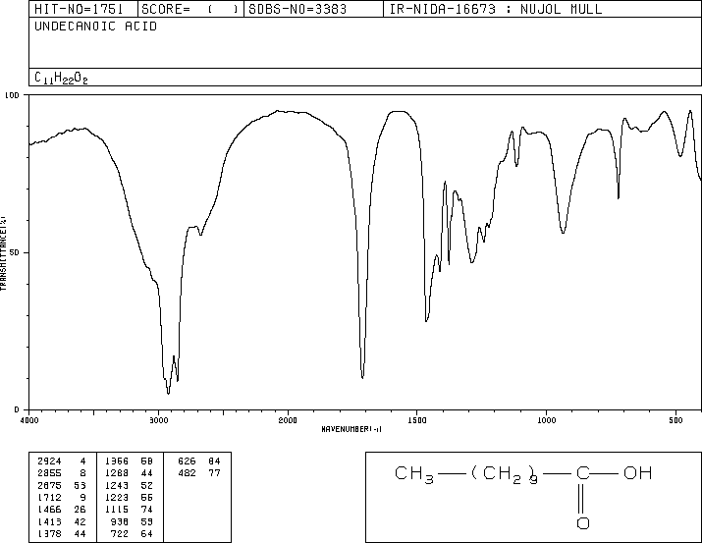702x543 pixels.
Task: Click the TRANSMITTANCE(%) vertical axis title
Action: pos(3,253)
